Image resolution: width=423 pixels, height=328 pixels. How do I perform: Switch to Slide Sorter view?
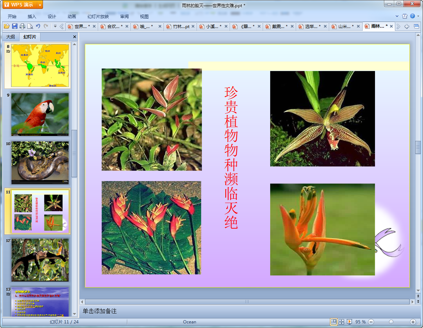342,322
